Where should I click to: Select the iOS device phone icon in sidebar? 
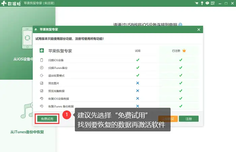pyautogui.click(x=27, y=38)
